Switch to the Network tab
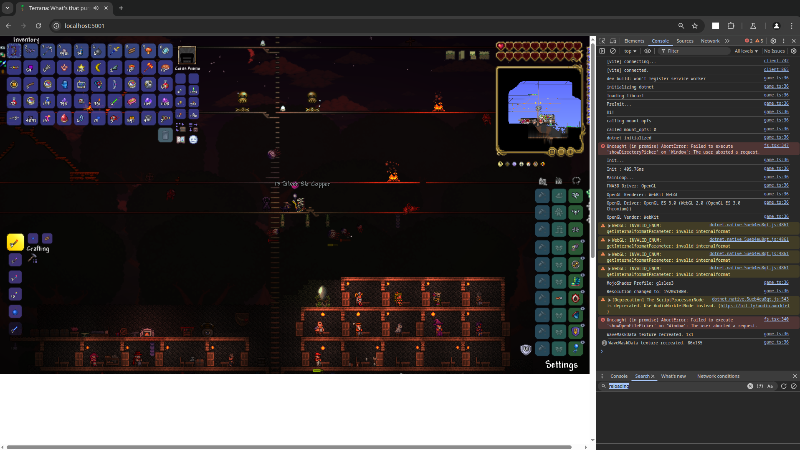 tap(710, 41)
